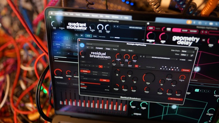Open Residual Breakdown factory preset dropdown
This screenshot has height=123, width=219.
point(162,58)
